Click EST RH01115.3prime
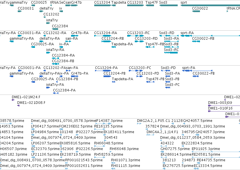The image size is (240, 170). (125, 166)
